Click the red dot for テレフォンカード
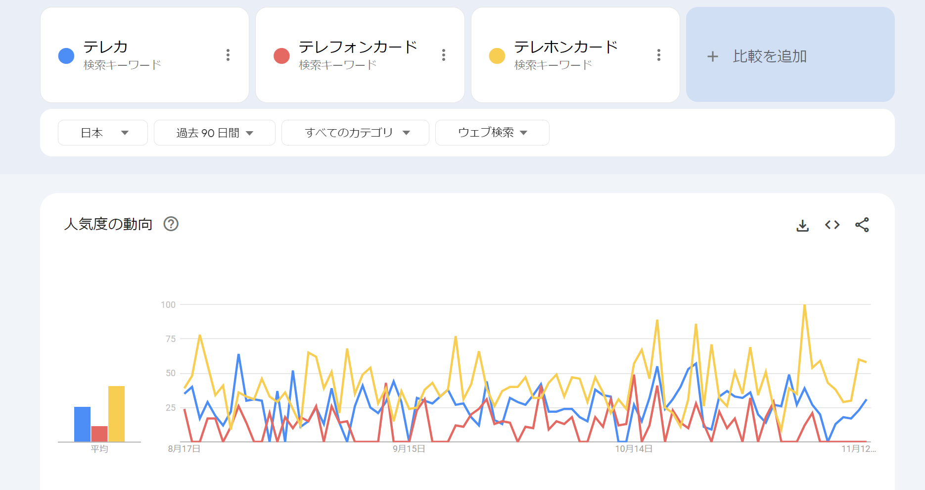This screenshot has height=490, width=925. (x=281, y=56)
